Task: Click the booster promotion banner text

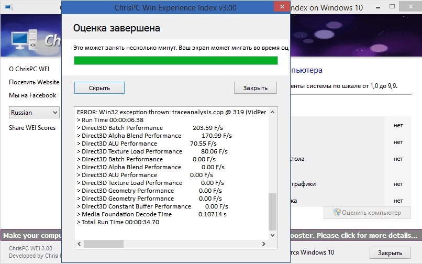Action: 353,235
